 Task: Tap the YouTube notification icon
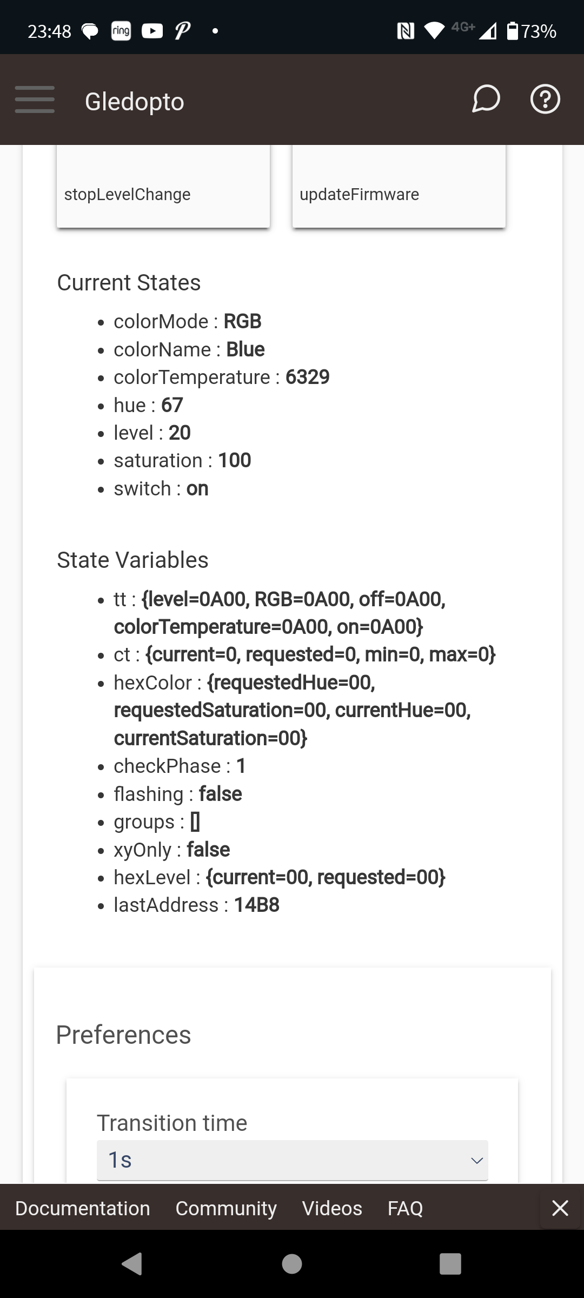point(152,31)
